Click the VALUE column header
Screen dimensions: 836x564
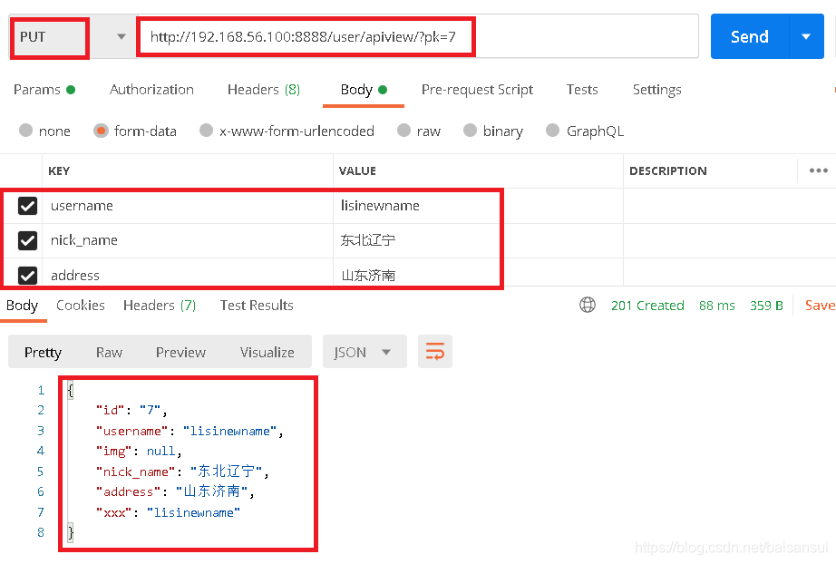click(x=357, y=170)
